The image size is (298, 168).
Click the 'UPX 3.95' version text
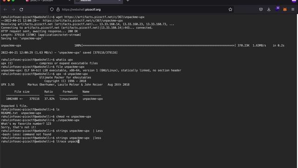7,84
